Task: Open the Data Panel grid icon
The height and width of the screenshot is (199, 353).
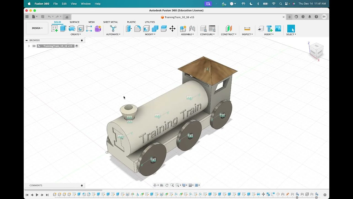Action: tap(27, 17)
